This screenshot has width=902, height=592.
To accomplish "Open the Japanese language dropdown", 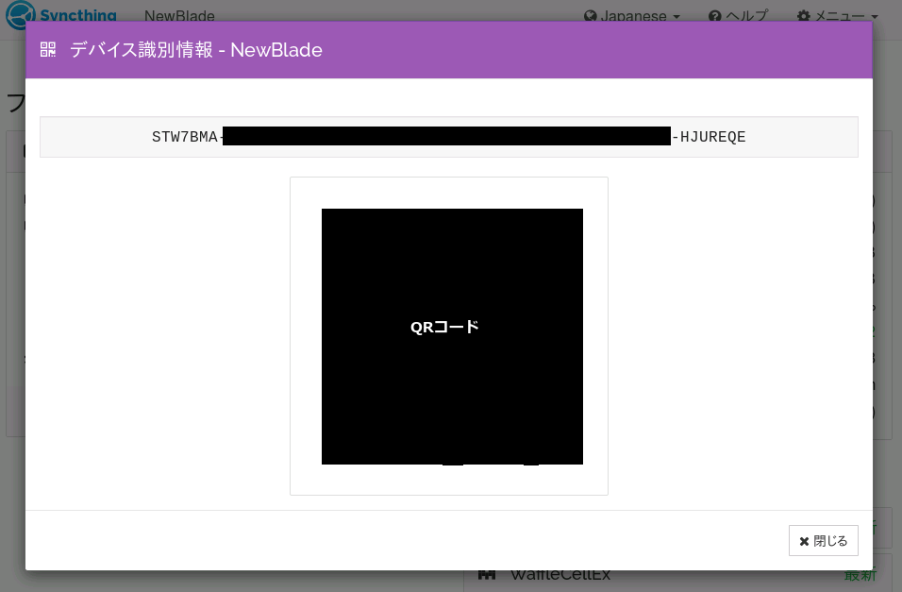I will [632, 15].
